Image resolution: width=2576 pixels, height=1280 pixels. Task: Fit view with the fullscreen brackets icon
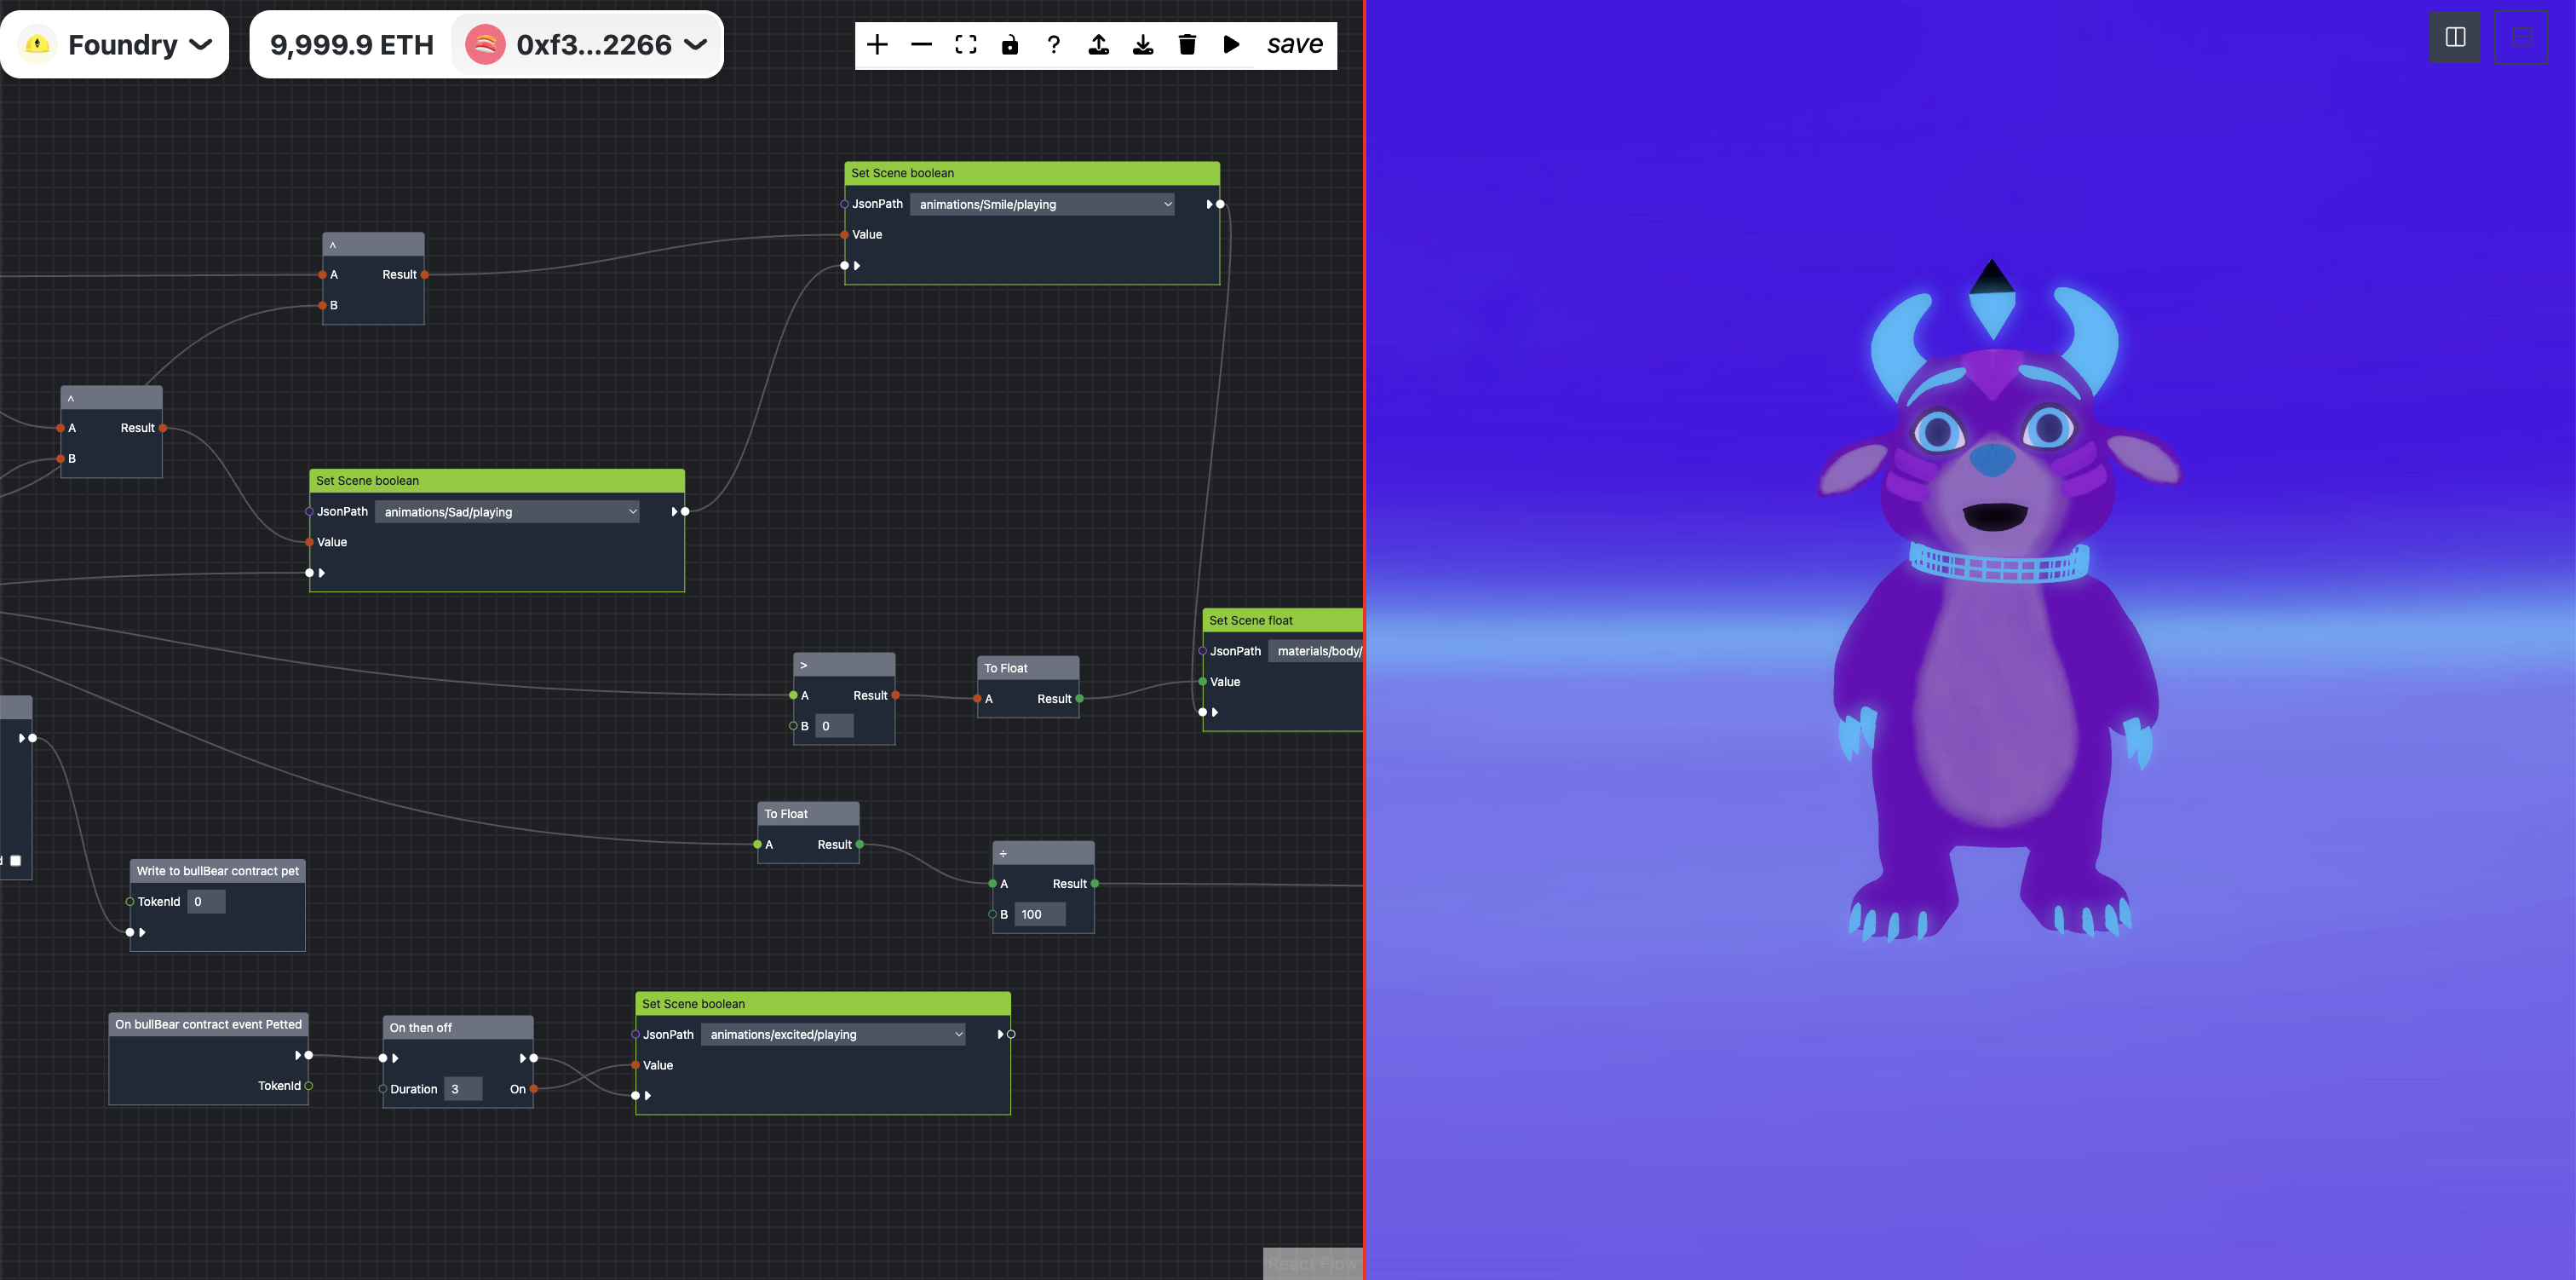(965, 45)
